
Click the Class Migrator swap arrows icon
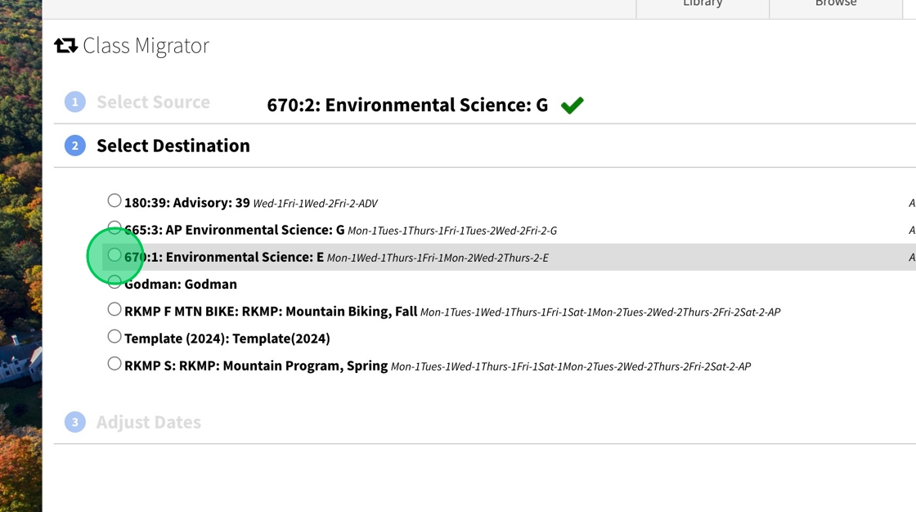click(x=65, y=45)
